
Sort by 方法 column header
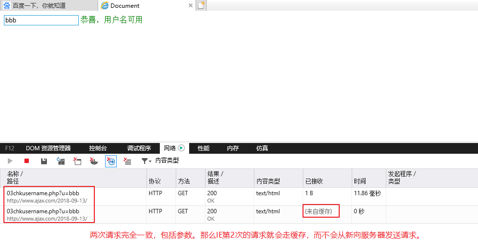tap(191, 178)
